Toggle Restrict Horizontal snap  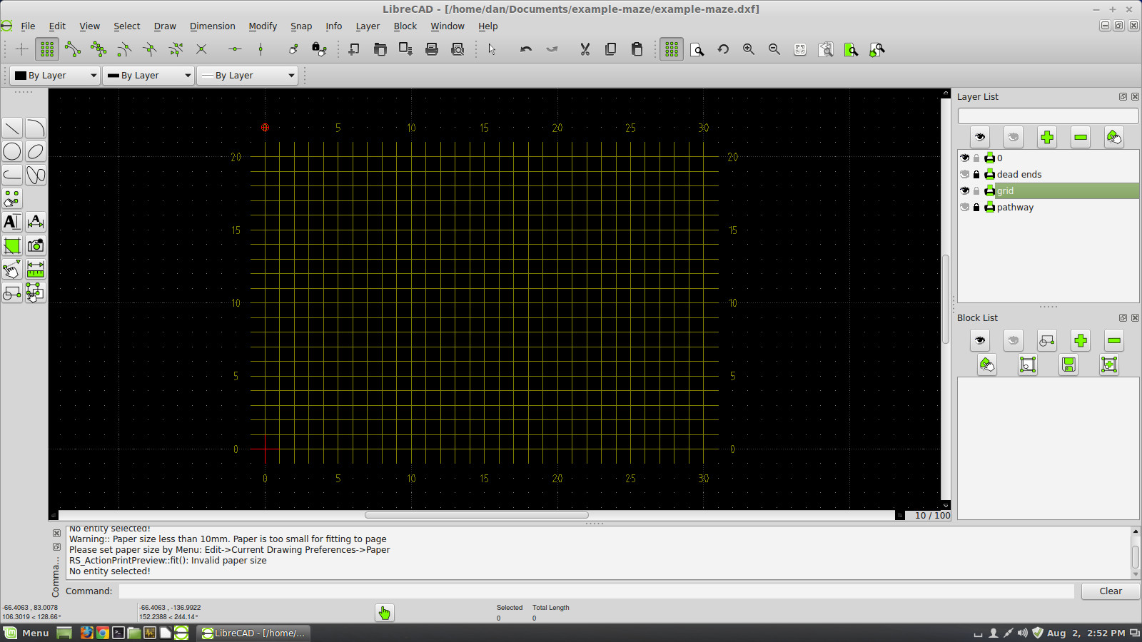(x=235, y=49)
